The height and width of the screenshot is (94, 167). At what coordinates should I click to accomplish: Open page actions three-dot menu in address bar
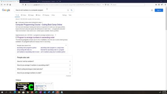(103, 5)
